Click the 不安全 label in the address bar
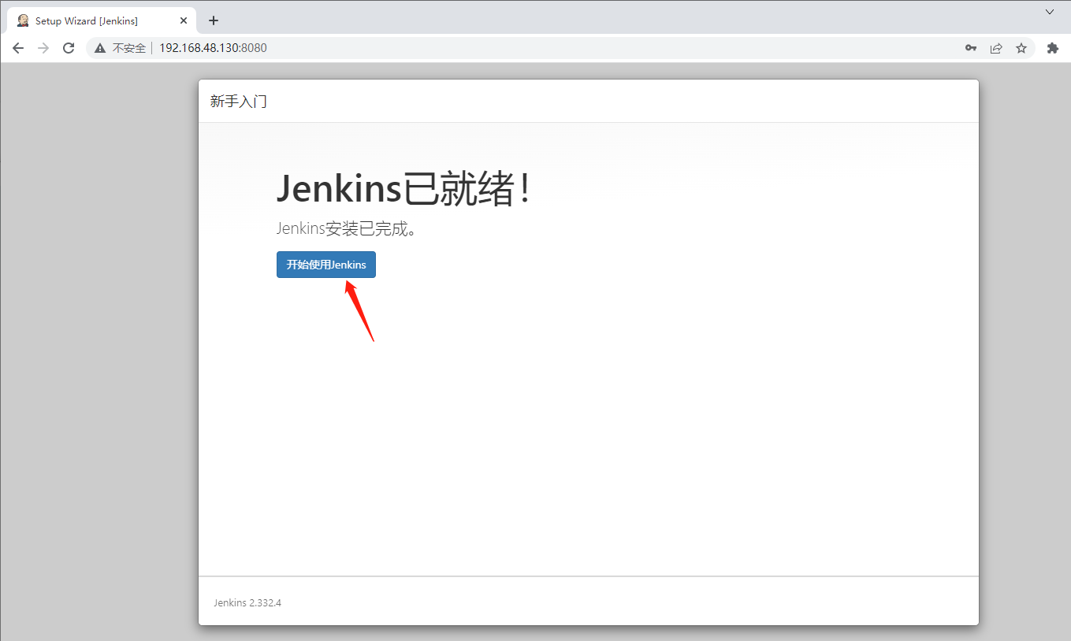1071x641 pixels. point(129,48)
